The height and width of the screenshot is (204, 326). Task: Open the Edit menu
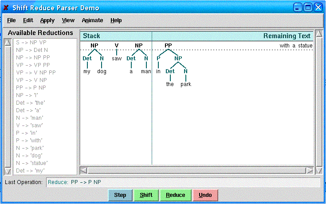click(28, 20)
